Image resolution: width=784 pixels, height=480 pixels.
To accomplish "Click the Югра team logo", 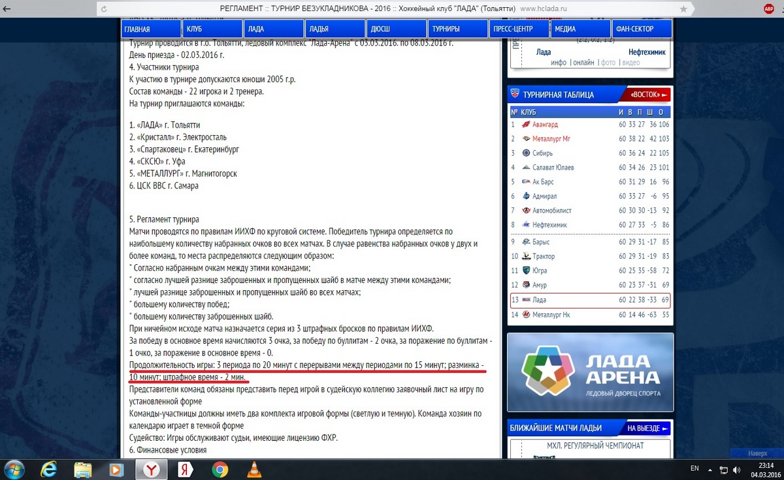I will (x=526, y=271).
